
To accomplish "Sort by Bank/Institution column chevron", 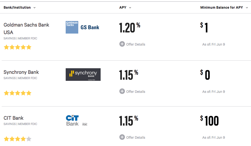I will 34,8.
